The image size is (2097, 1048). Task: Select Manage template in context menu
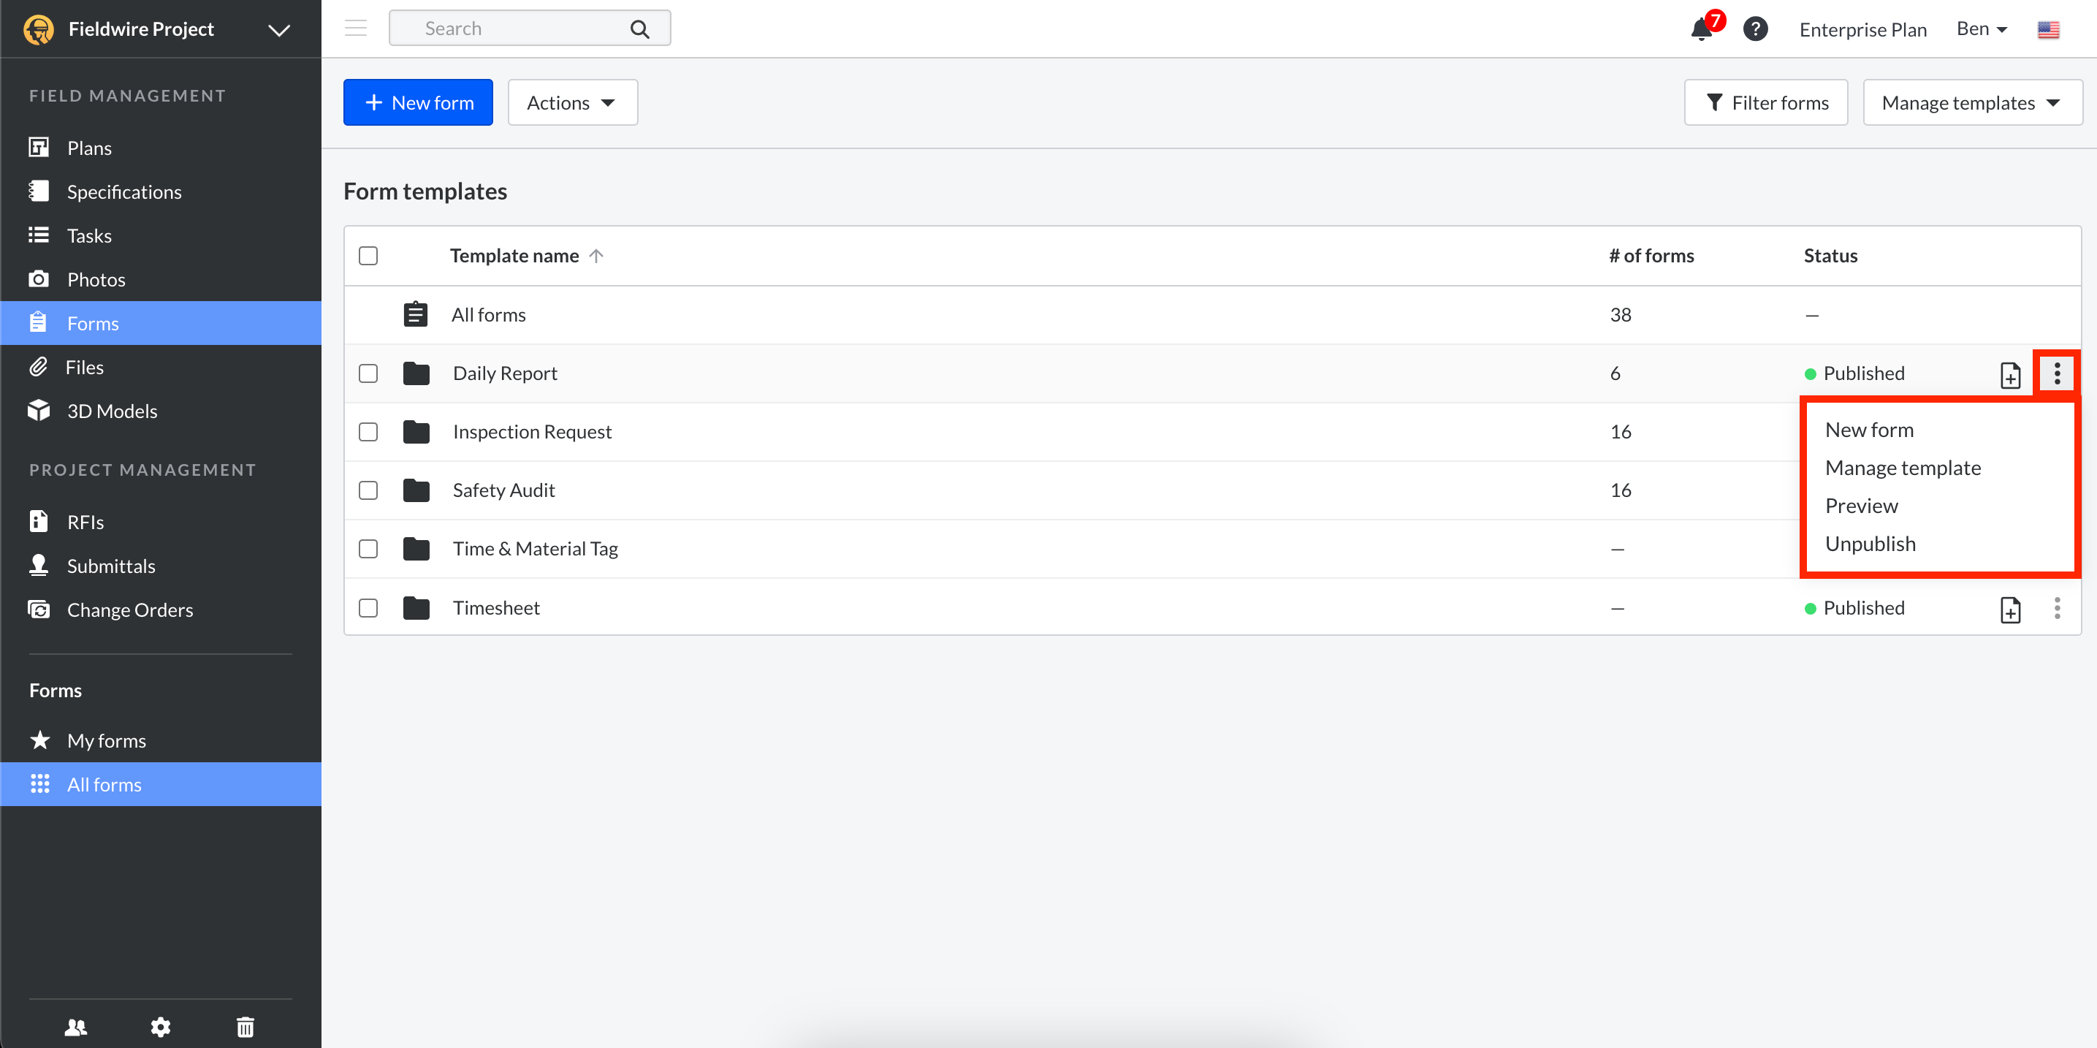click(x=1903, y=468)
